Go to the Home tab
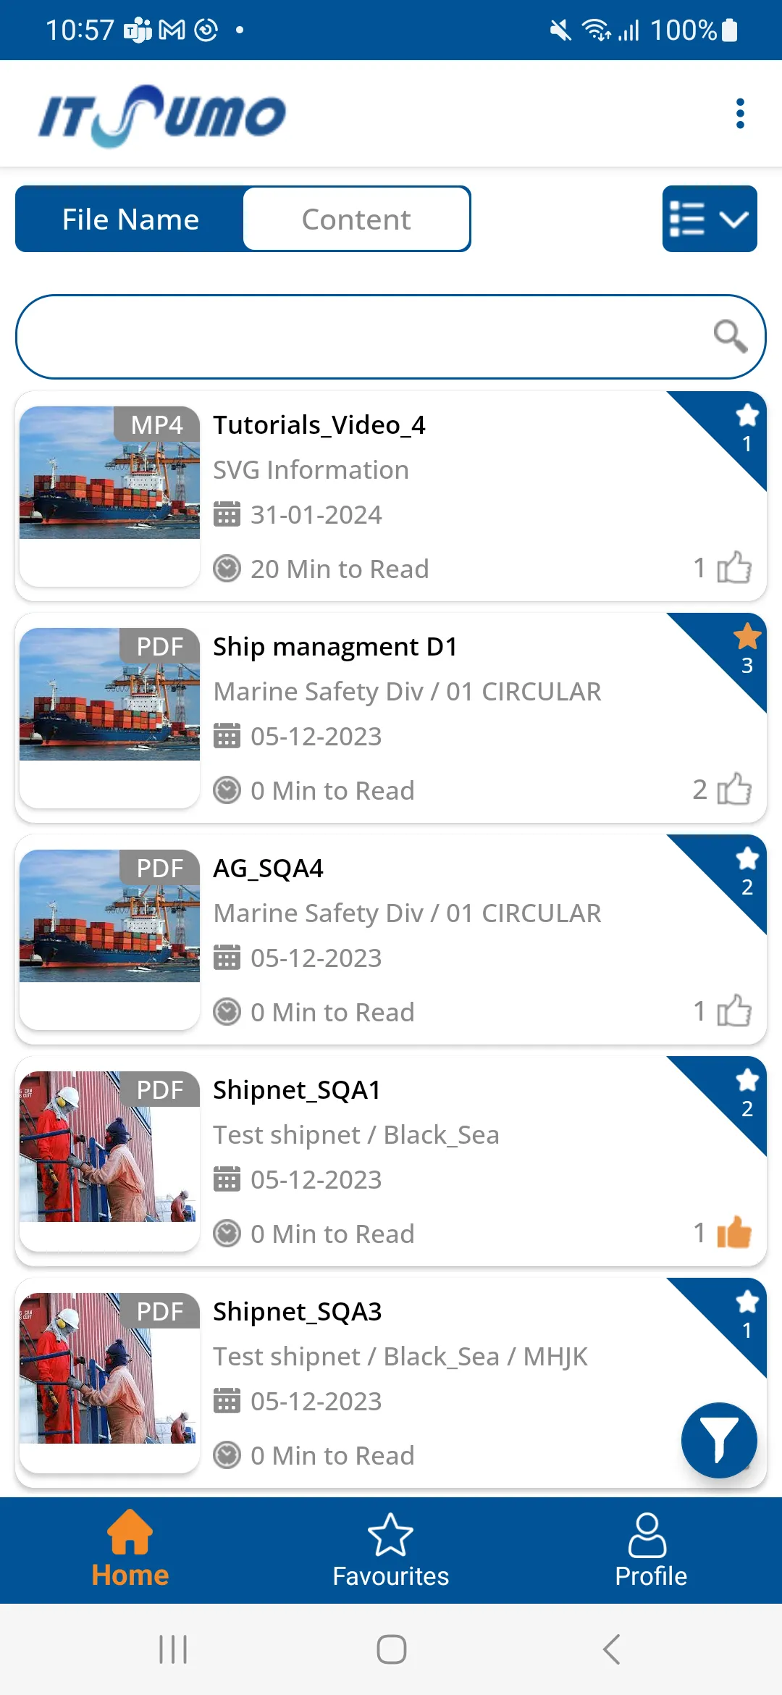Screen dimensions: 782x1695 coord(130,1550)
